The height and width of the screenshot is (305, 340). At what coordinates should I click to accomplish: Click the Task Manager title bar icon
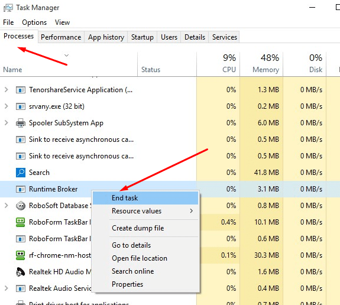[8, 8]
